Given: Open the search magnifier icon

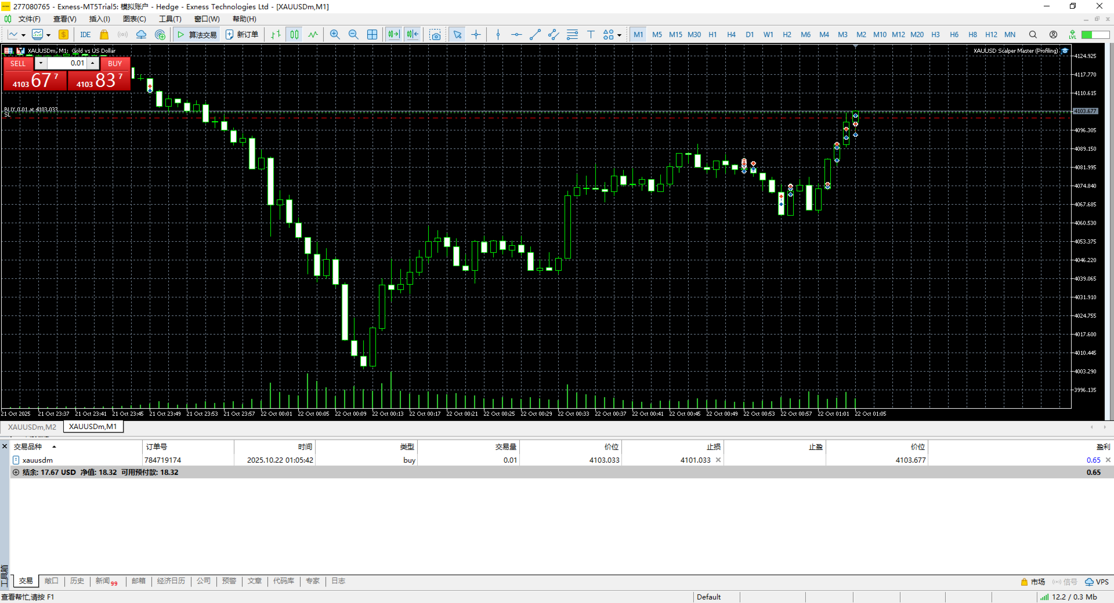Looking at the screenshot, I should [1033, 35].
